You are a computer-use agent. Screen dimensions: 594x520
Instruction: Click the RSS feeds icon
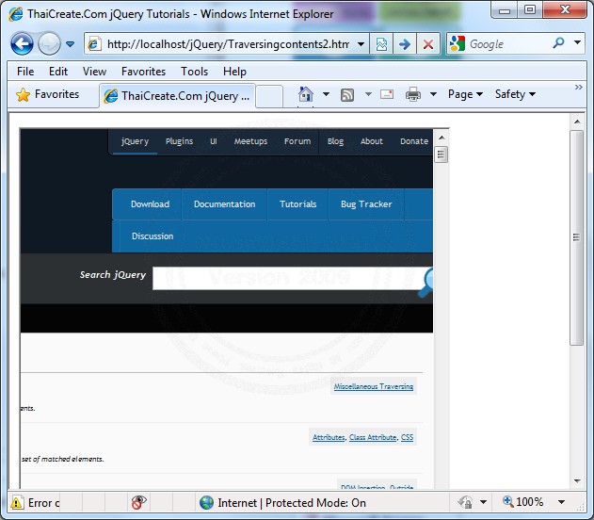click(347, 95)
